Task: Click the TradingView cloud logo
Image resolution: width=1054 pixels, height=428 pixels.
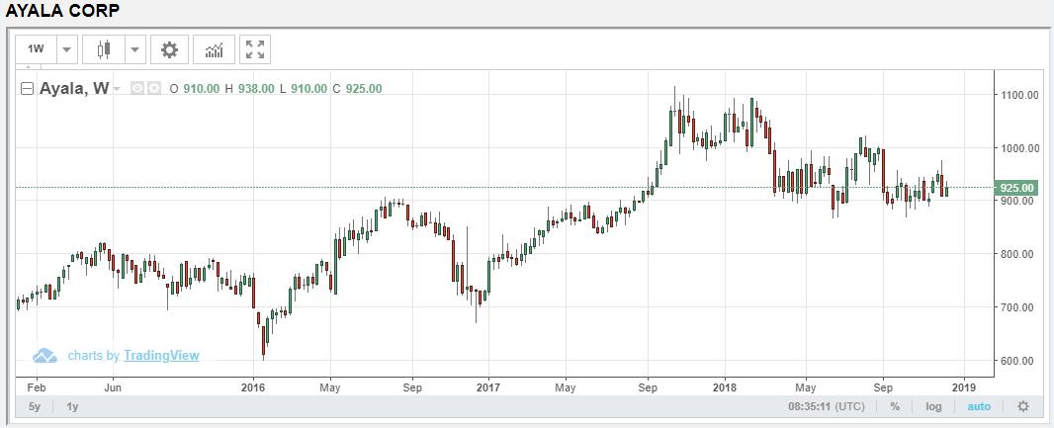Action: (x=44, y=356)
